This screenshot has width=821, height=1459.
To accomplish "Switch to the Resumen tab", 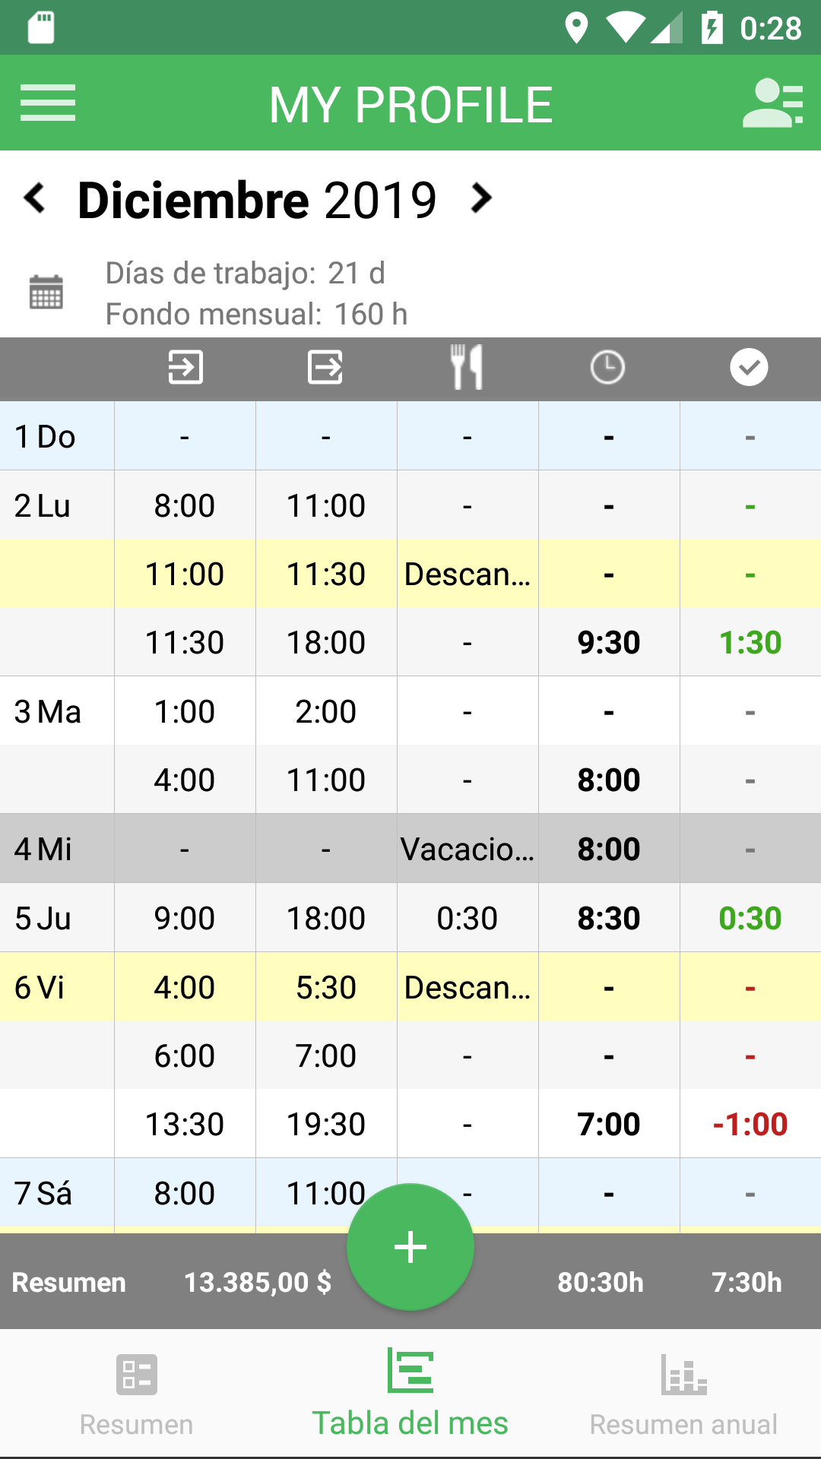I will [137, 1395].
